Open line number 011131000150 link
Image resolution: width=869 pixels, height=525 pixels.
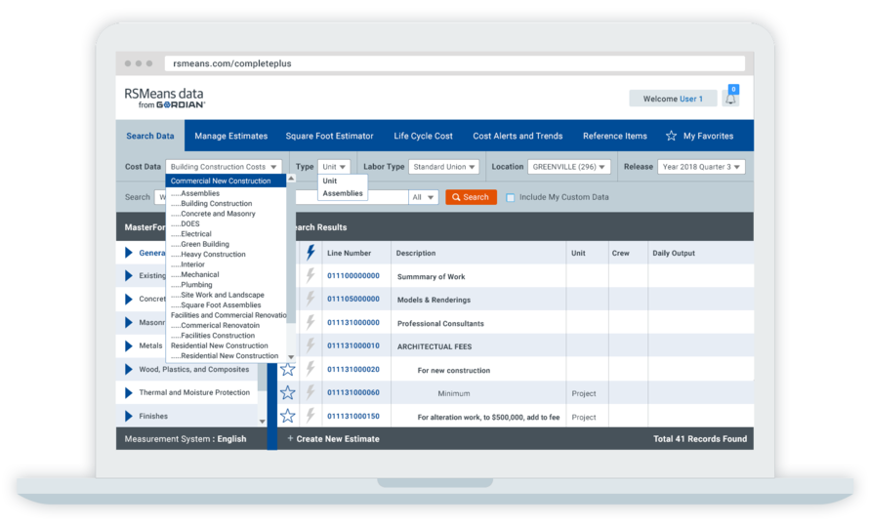(353, 416)
